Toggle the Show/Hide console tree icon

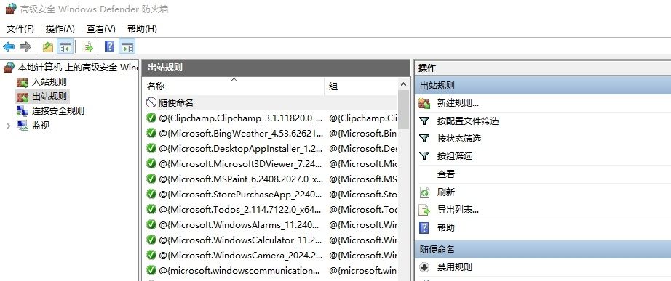click(x=65, y=46)
